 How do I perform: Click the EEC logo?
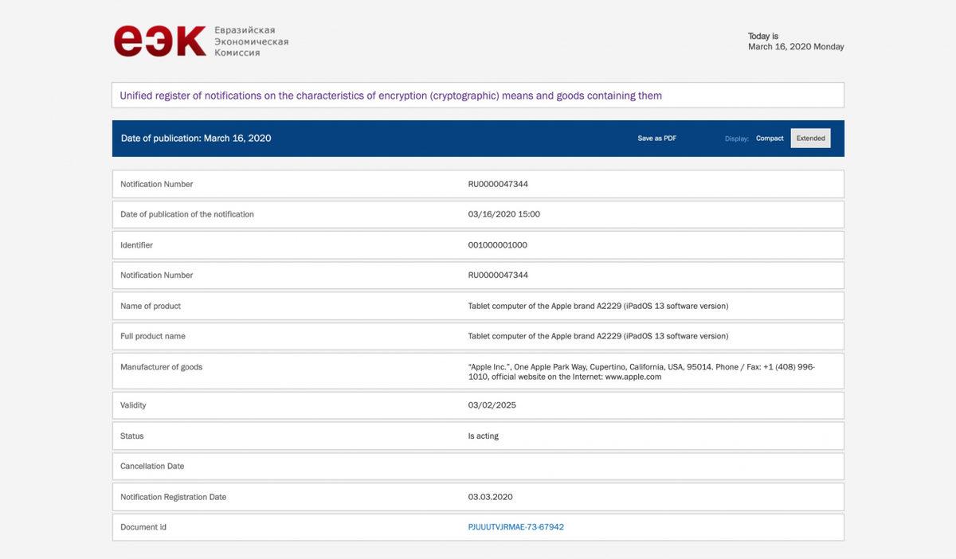point(159,41)
